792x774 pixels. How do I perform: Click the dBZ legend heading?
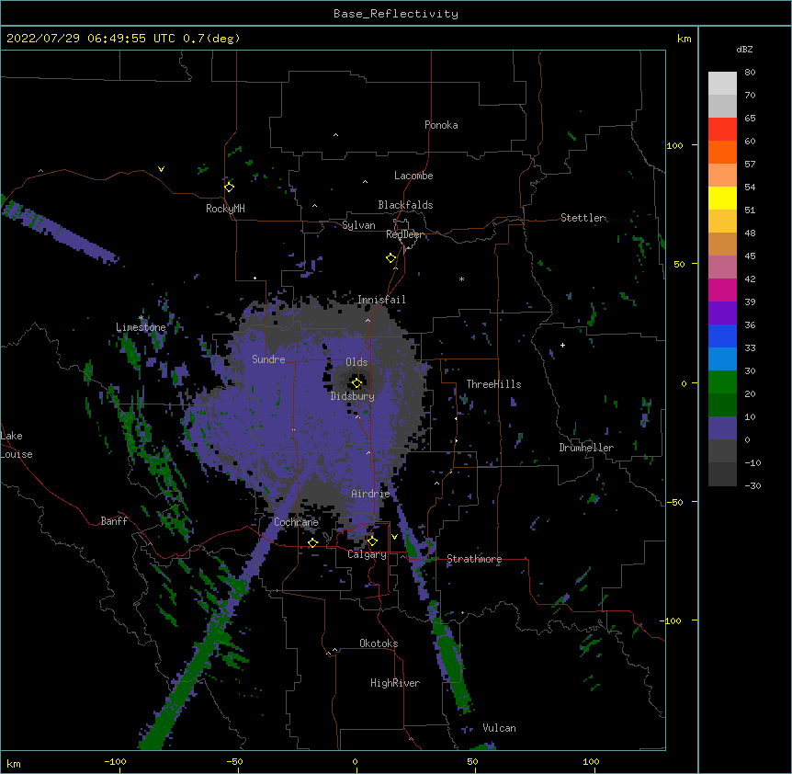[x=744, y=50]
